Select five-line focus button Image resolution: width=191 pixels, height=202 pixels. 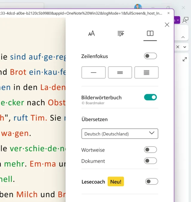[147, 73]
